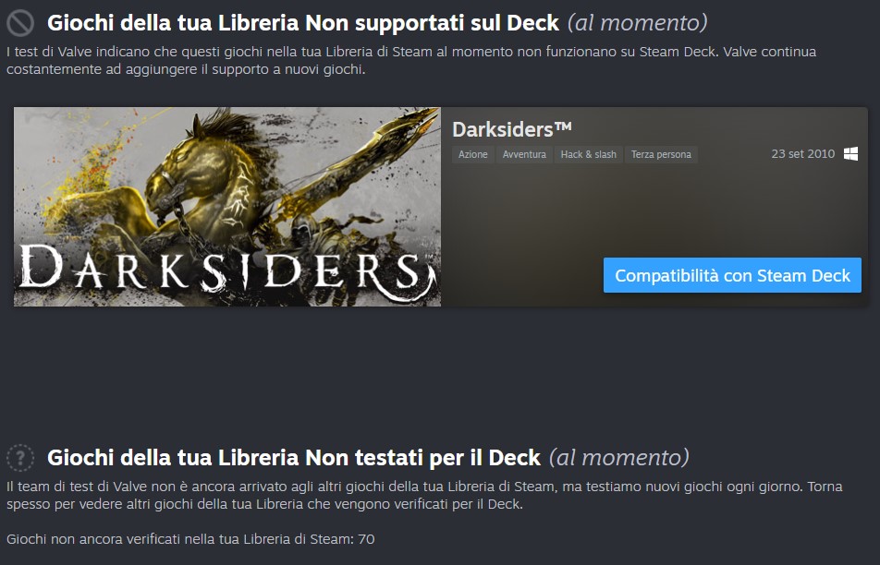This screenshot has width=880, height=565.
Task: Select the Terza persona tag
Action: click(x=661, y=155)
